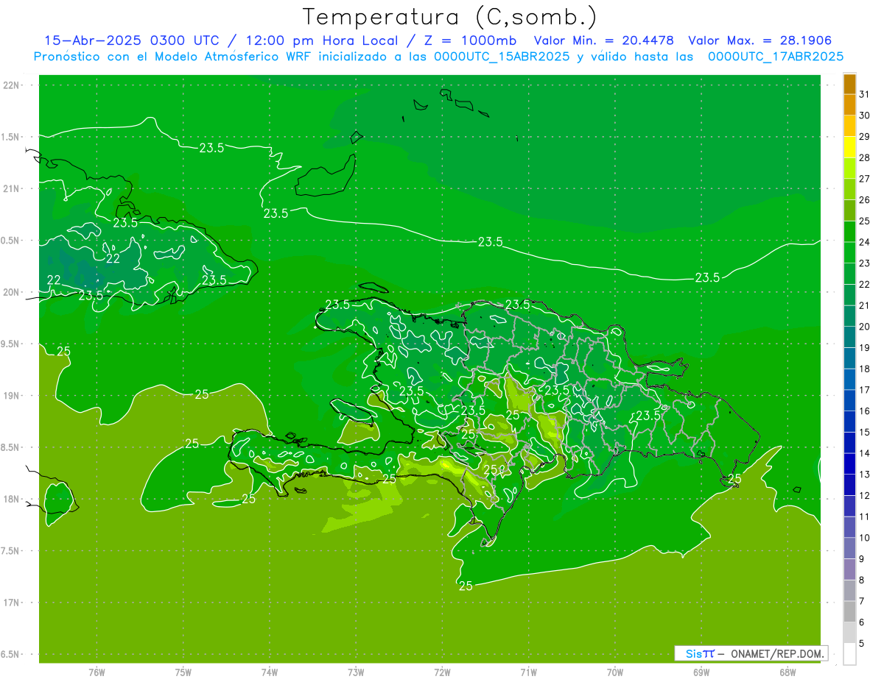The width and height of the screenshot is (884, 682).
Task: Click the "17N" latitude axis label
Action: [12, 603]
